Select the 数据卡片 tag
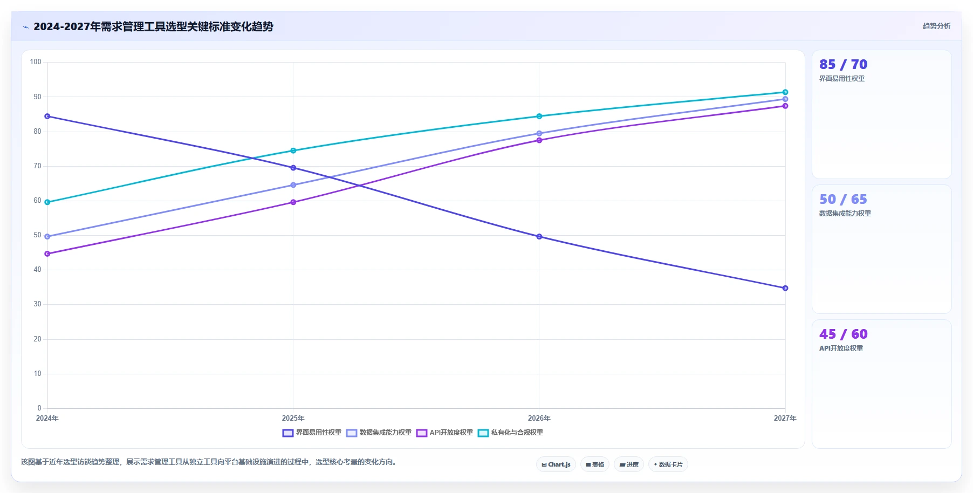This screenshot has height=493, width=973. coord(668,464)
